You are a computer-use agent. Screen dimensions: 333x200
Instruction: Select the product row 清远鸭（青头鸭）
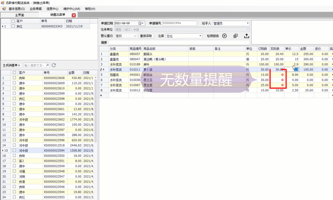216,59
